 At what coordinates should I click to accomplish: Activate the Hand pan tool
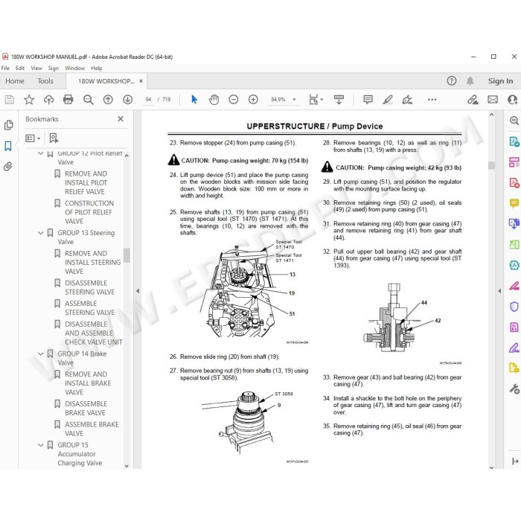click(214, 99)
